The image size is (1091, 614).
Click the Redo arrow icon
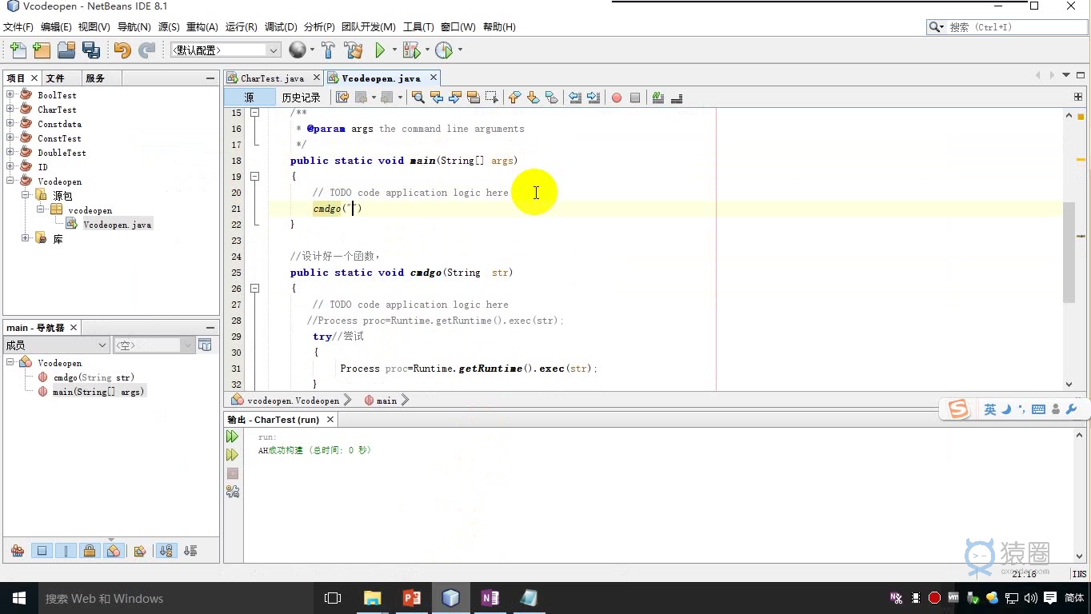click(x=147, y=50)
